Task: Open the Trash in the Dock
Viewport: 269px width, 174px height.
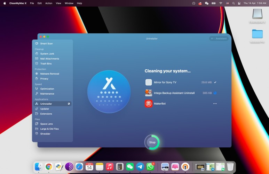Action: click(230, 167)
